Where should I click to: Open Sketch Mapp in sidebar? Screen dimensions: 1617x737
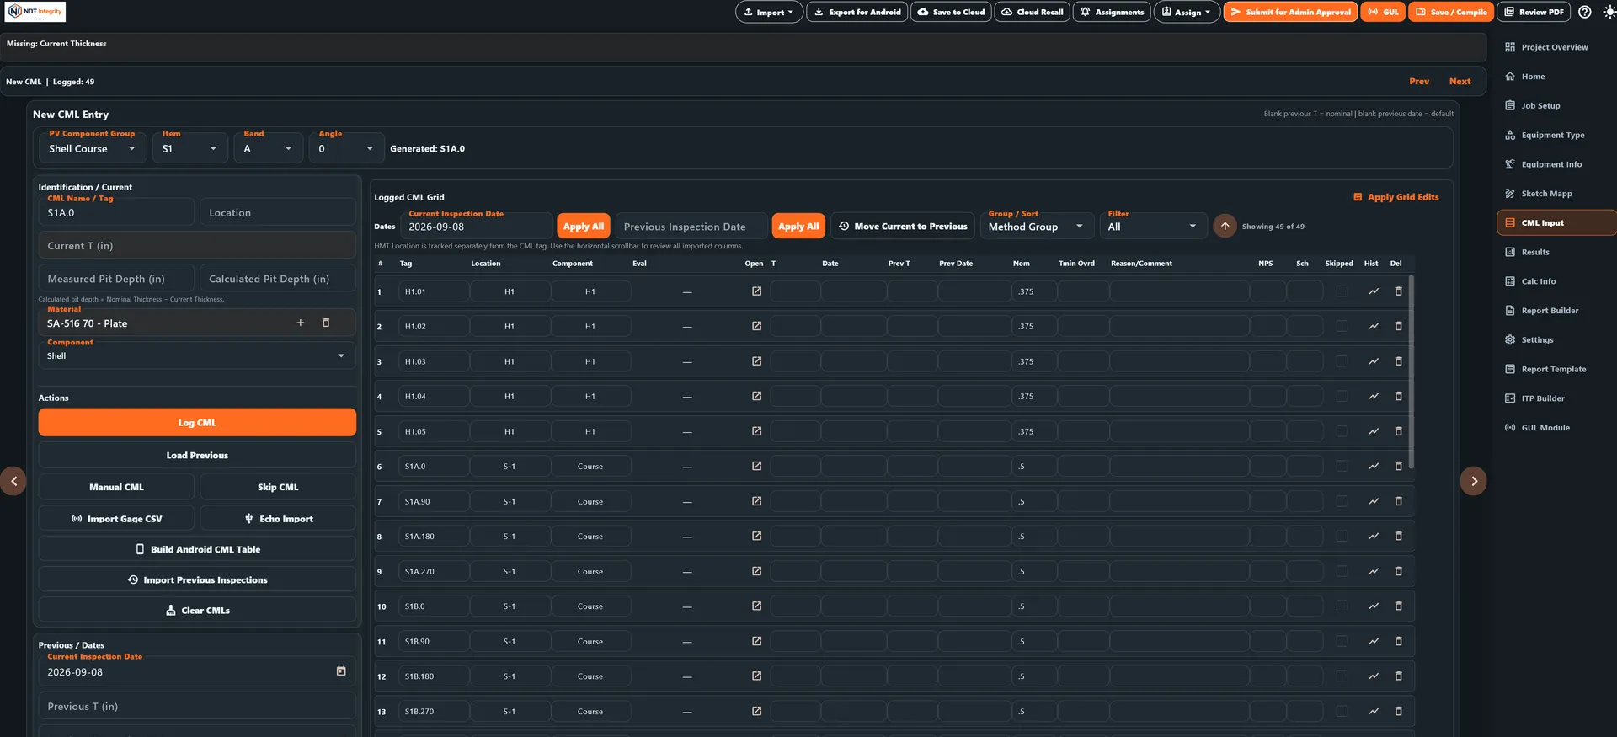(1556, 194)
